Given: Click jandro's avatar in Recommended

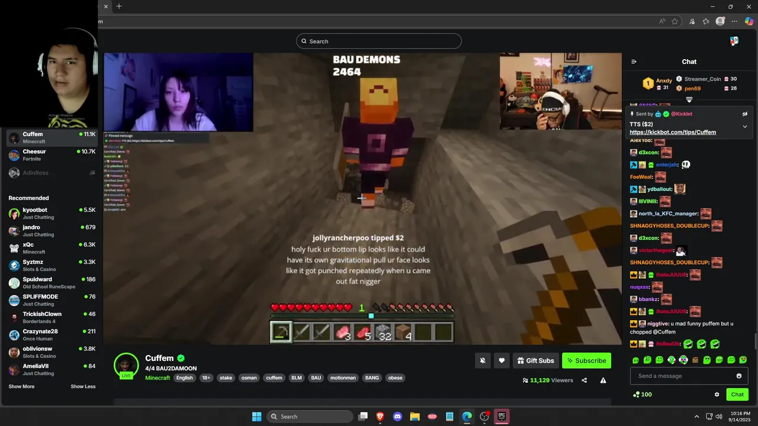Looking at the screenshot, I should click(14, 231).
